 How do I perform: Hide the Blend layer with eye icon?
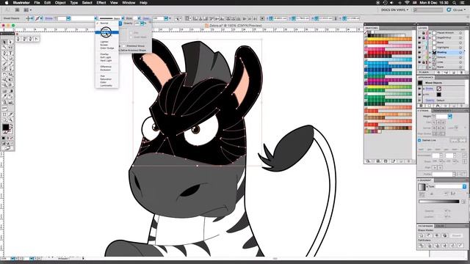tap(419, 43)
